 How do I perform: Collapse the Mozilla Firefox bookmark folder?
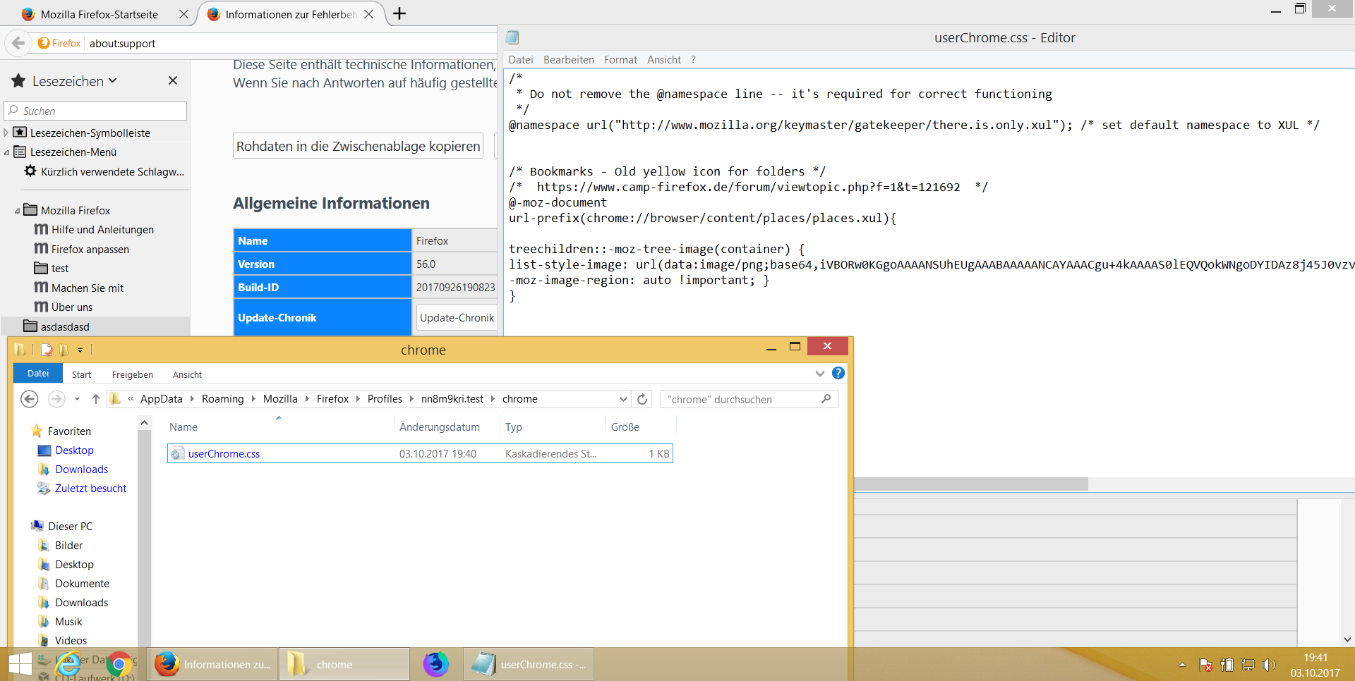pyautogui.click(x=17, y=211)
